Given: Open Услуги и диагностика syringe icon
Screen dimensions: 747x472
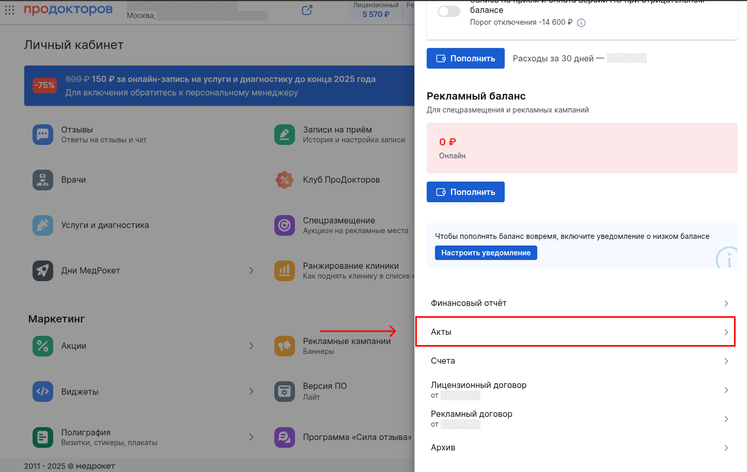Looking at the screenshot, I should pyautogui.click(x=43, y=225).
